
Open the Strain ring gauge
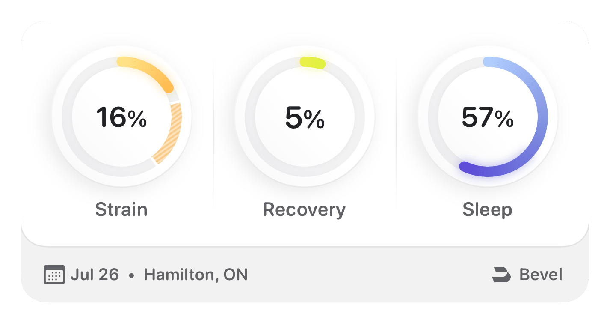[x=122, y=117]
